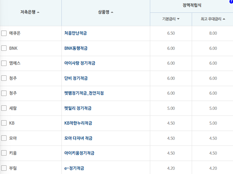Image resolution: width=233 pixels, height=174 pixels.
Task: Open 단비 정기적금 product link
Action: click(76, 78)
